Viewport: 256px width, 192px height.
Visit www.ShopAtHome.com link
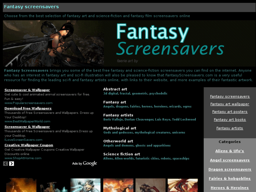point(23,158)
